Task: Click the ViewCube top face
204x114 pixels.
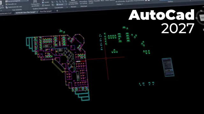Action: point(202,18)
